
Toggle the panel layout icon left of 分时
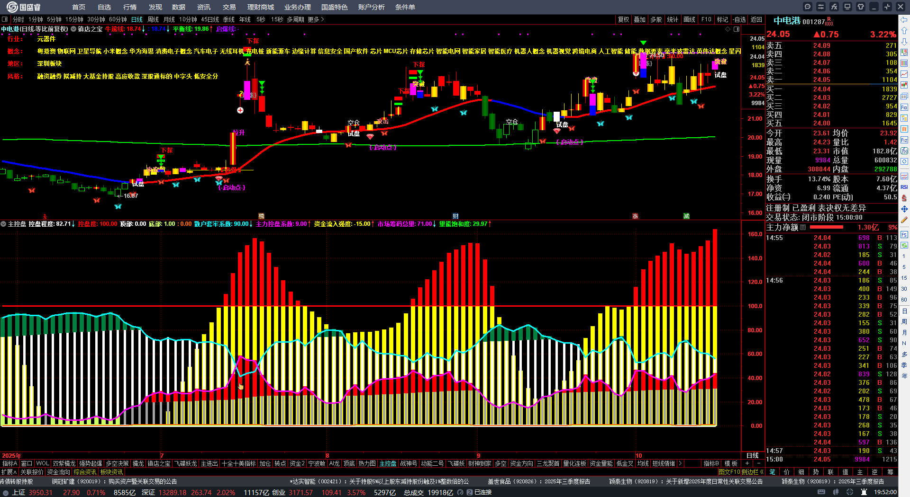pyautogui.click(x=5, y=19)
